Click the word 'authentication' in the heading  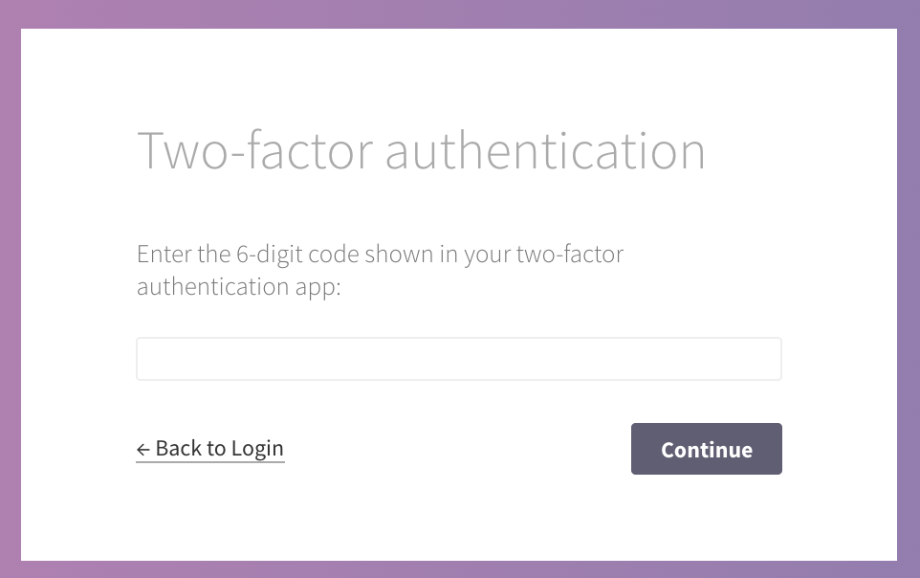pyautogui.click(x=545, y=151)
